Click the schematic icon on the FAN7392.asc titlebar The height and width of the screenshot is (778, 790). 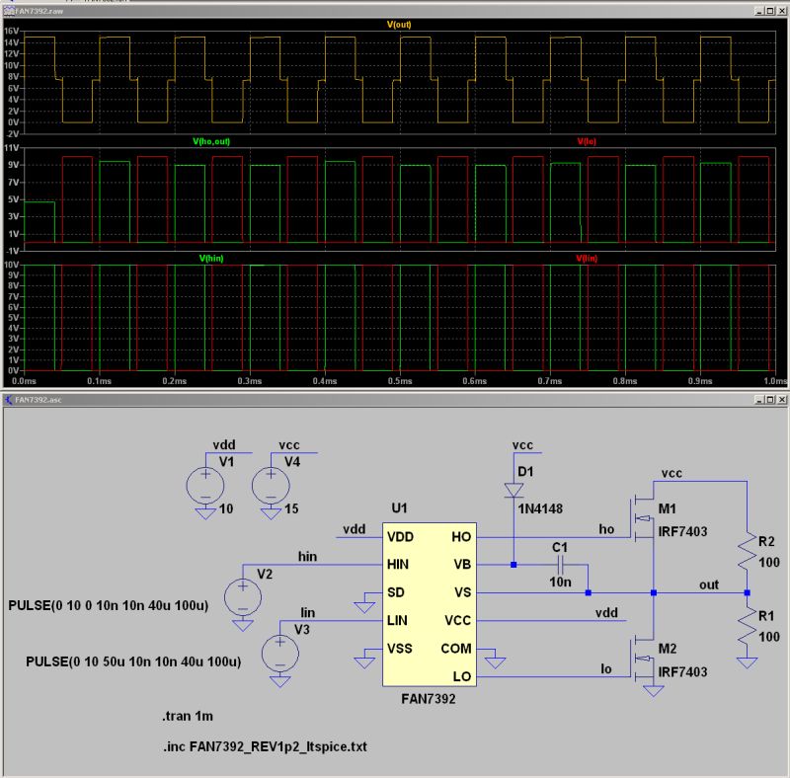pos(8,401)
